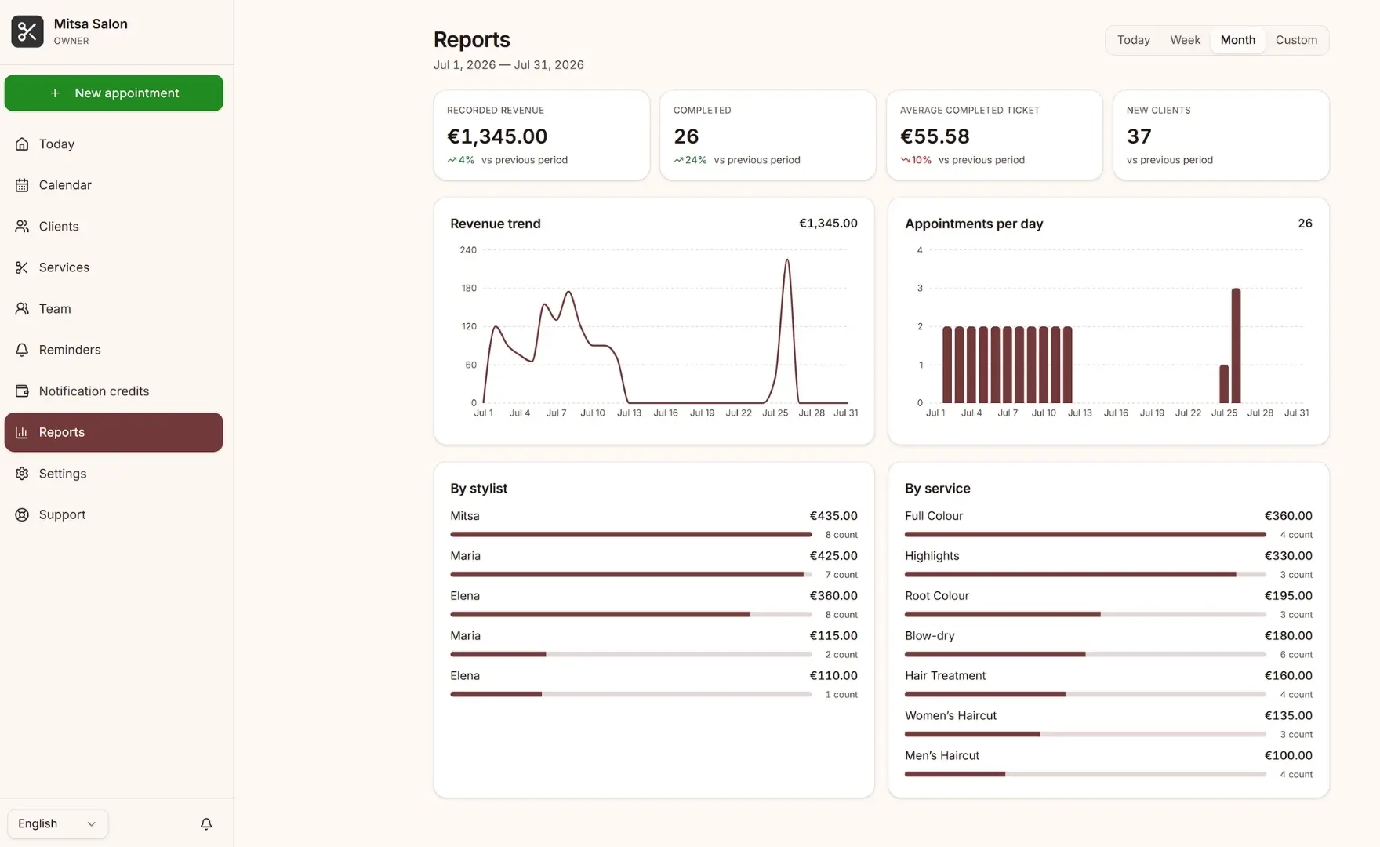Image resolution: width=1380 pixels, height=847 pixels.
Task: Click the Hair Treatment €160.00 amount
Action: coord(1288,676)
